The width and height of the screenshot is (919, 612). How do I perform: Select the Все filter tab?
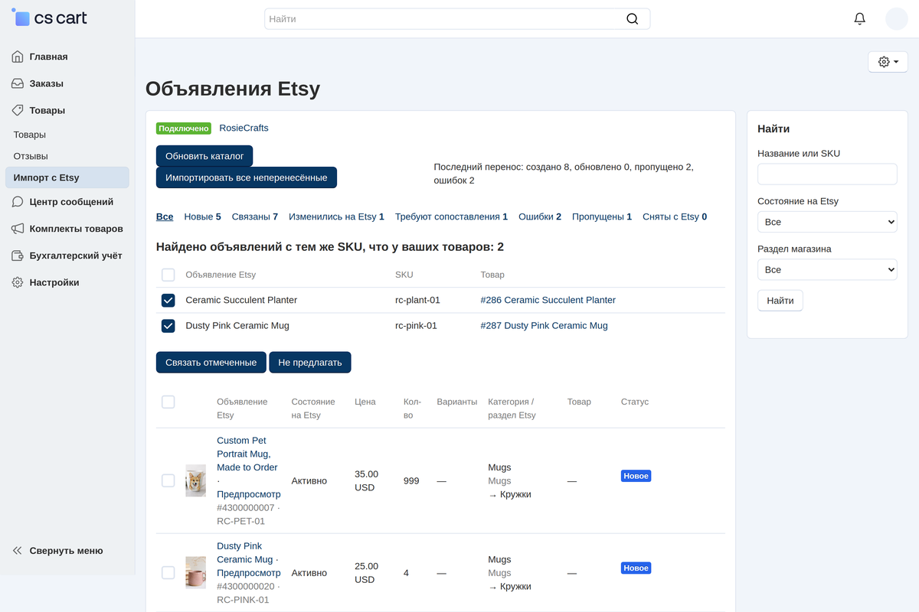(165, 216)
